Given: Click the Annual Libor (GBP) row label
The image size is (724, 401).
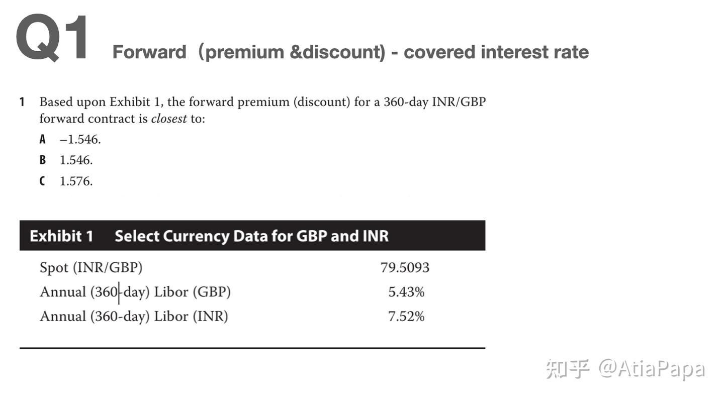Looking at the screenshot, I should coord(135,292).
